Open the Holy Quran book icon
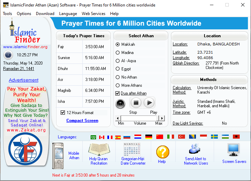 tap(99, 149)
